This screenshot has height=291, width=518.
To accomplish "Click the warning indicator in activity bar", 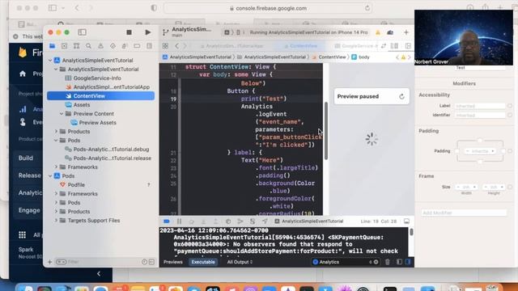I will tap(378, 32).
